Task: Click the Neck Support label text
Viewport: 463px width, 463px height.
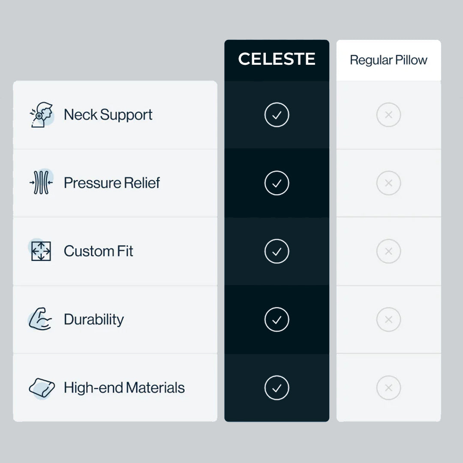Action: (x=108, y=115)
